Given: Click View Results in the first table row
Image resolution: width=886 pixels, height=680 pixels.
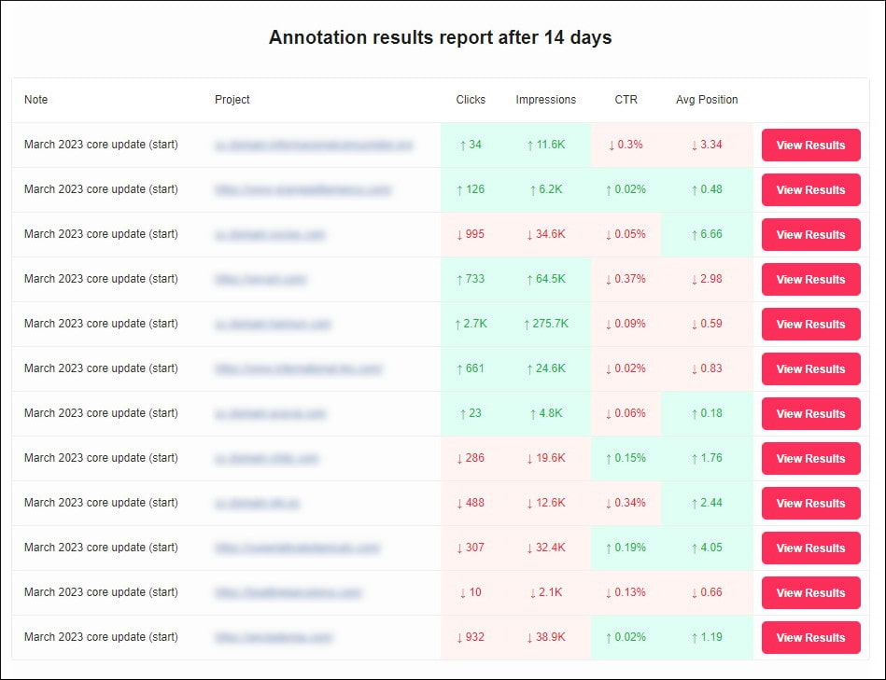Looking at the screenshot, I should [x=810, y=146].
